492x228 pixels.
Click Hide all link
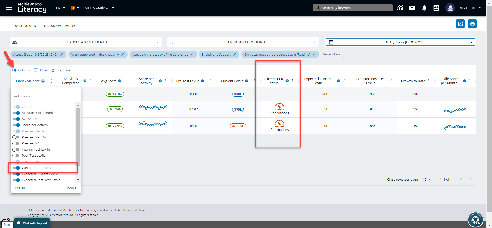pyautogui.click(x=19, y=188)
